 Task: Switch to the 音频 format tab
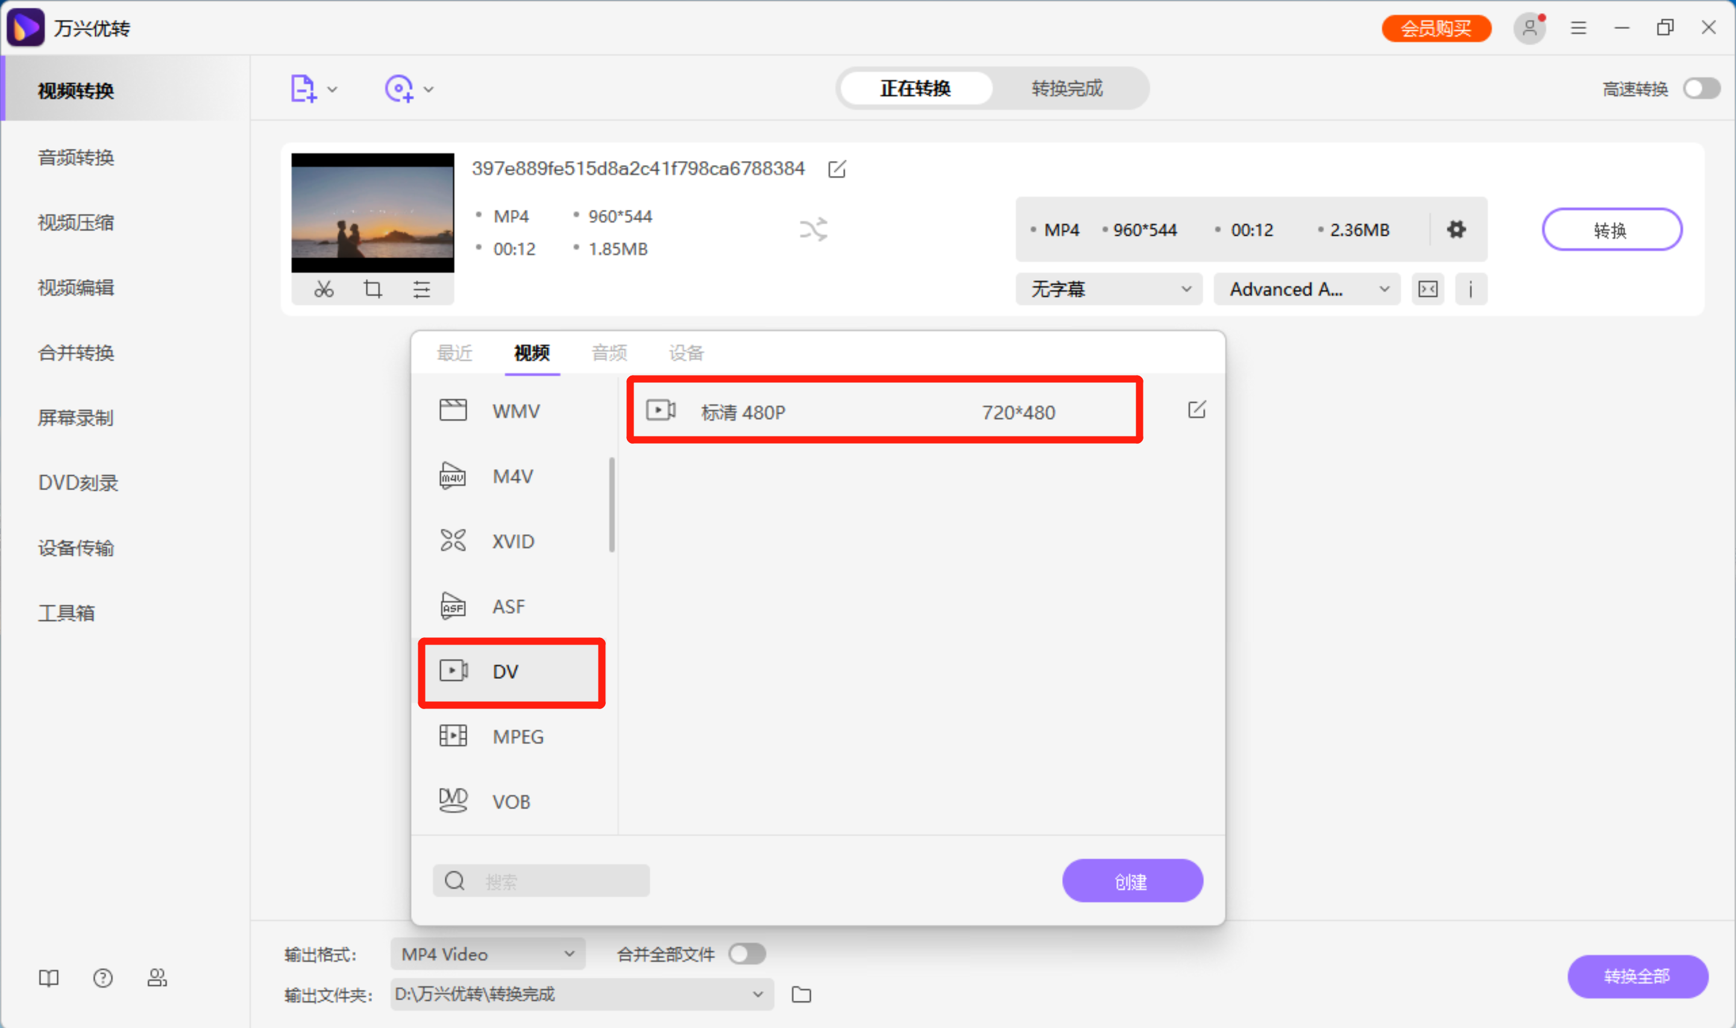click(609, 353)
